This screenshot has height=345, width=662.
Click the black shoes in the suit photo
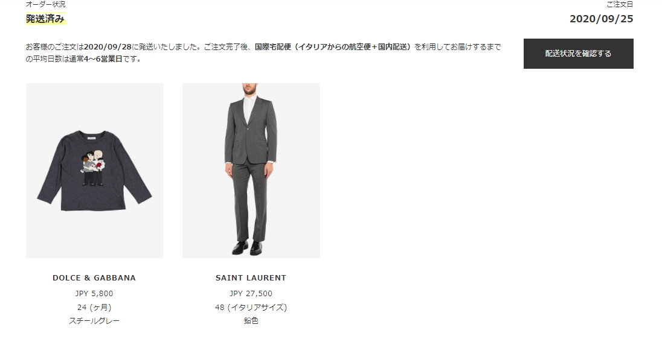click(247, 247)
